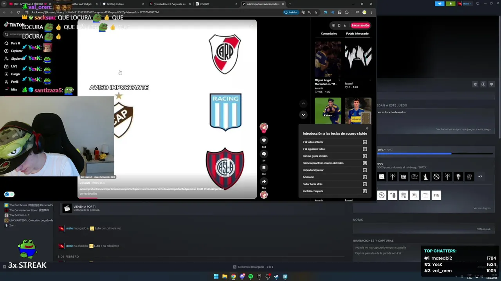
Task: Open Chrome from Windows taskbar
Action: (233, 276)
